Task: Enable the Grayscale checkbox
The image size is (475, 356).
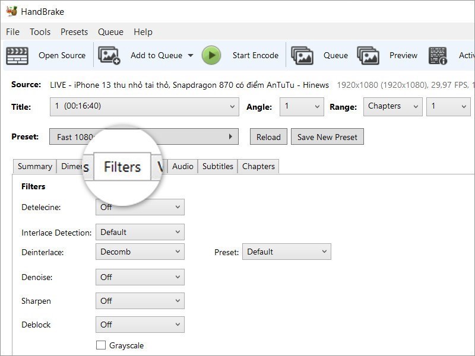Action: click(x=101, y=345)
